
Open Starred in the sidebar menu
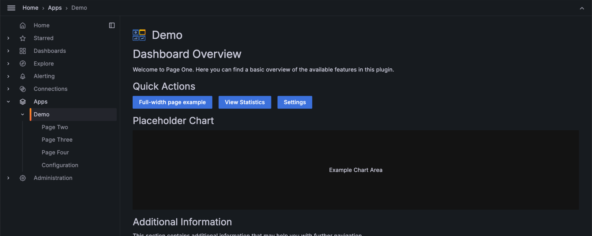pyautogui.click(x=44, y=38)
